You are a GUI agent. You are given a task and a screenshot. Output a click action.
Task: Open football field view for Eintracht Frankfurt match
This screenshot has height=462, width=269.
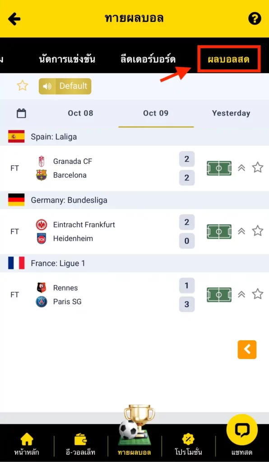pos(219,231)
